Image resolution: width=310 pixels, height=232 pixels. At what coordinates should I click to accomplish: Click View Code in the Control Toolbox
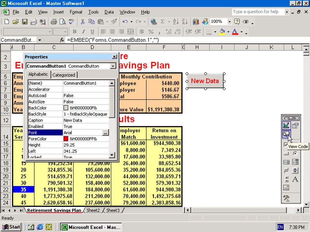[286, 134]
